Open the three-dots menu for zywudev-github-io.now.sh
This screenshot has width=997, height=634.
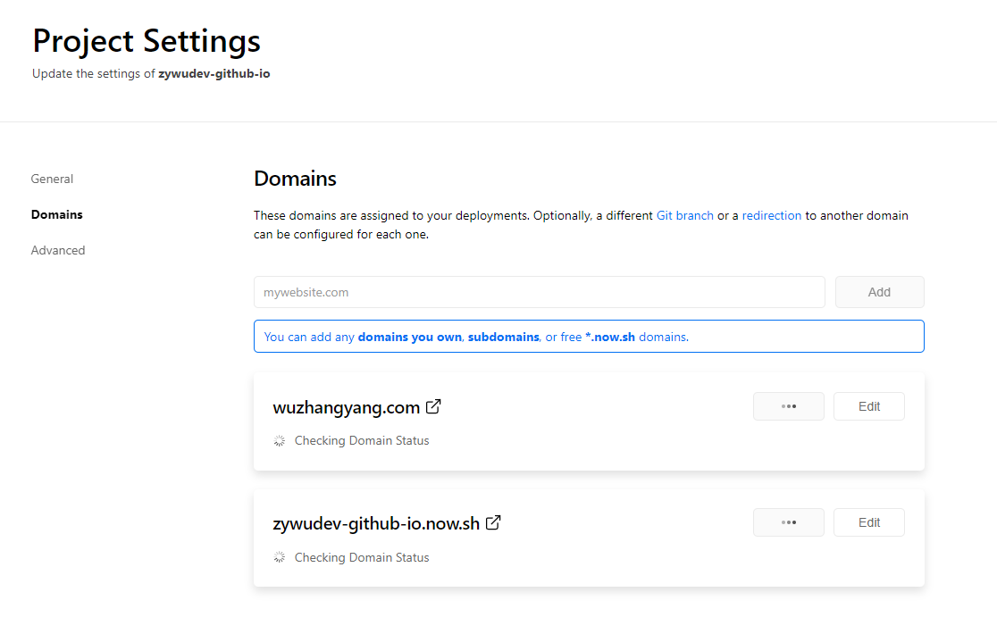click(788, 522)
